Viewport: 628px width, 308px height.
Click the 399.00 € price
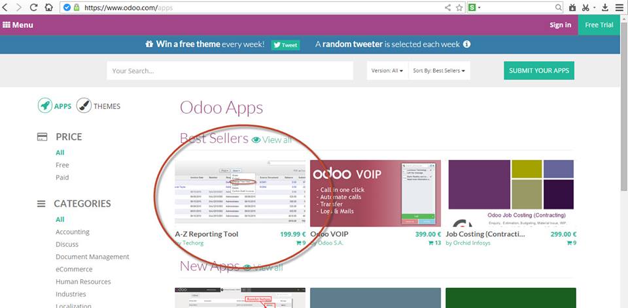point(428,234)
